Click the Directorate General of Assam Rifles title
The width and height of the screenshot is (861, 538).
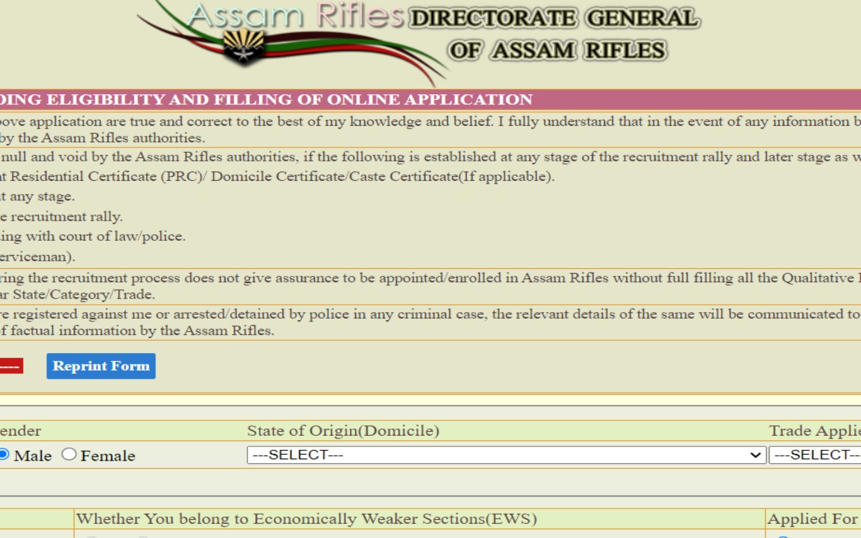point(556,34)
